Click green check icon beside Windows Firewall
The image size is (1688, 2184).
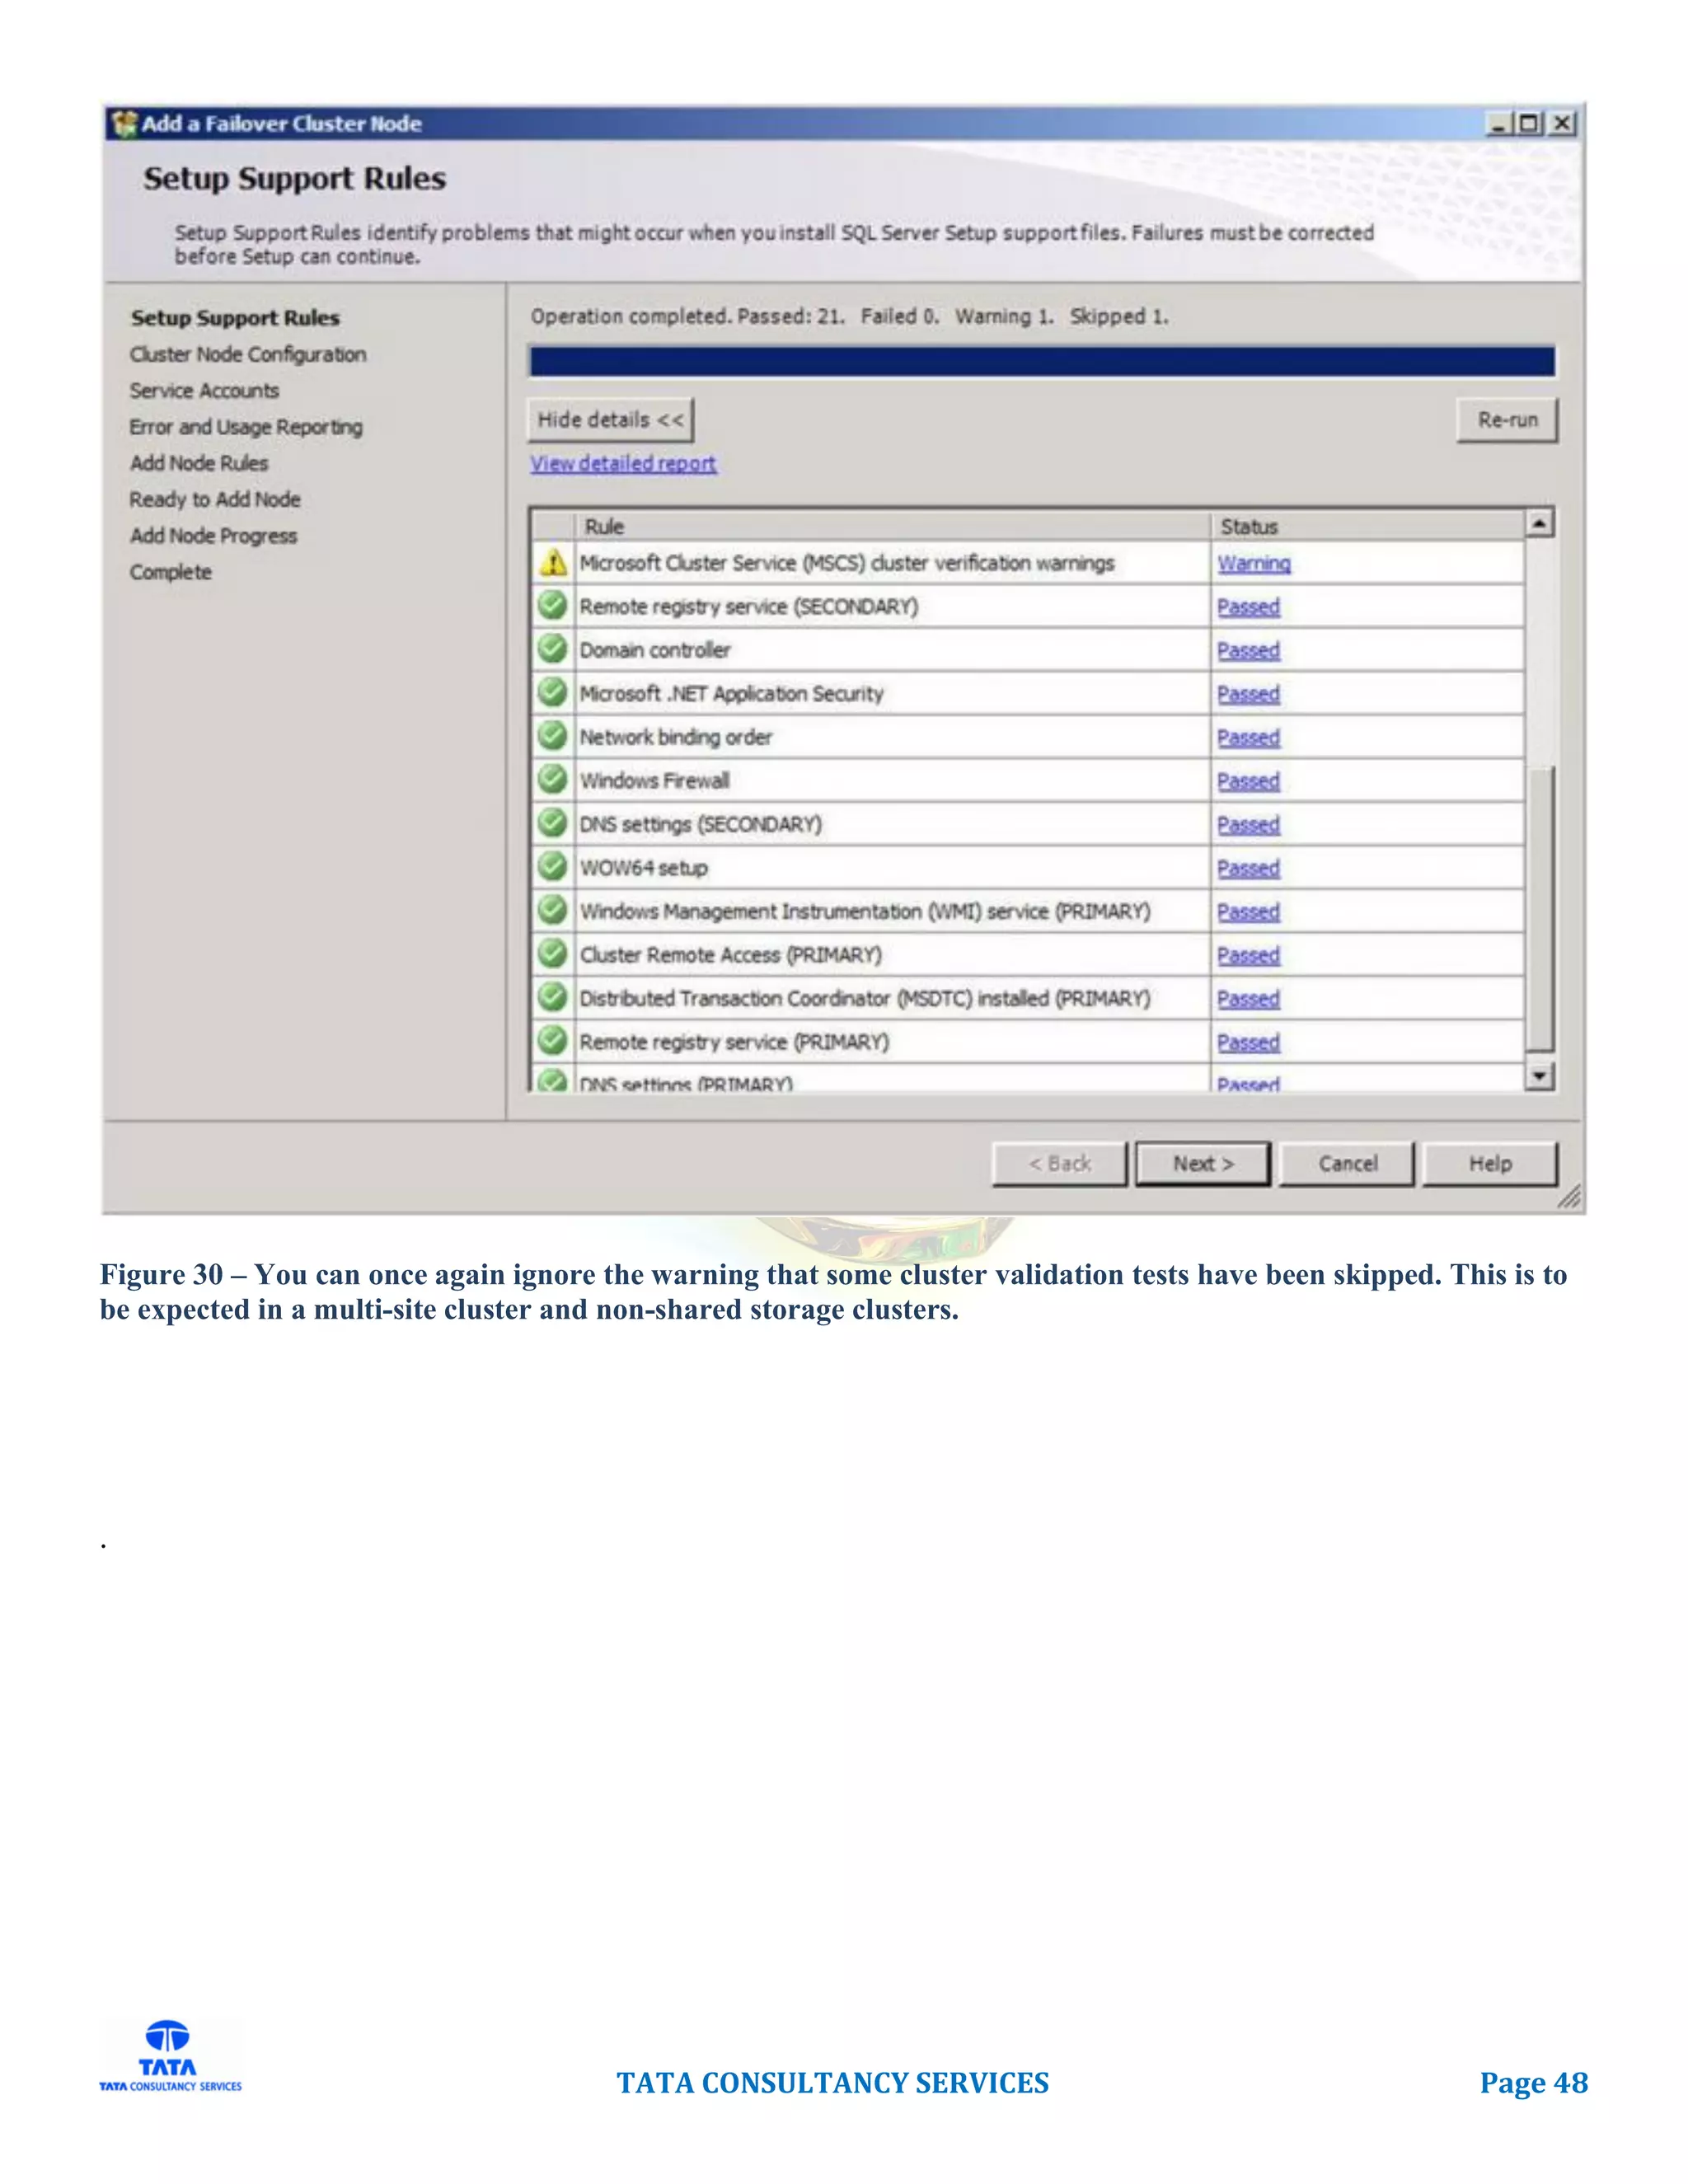coord(552,780)
